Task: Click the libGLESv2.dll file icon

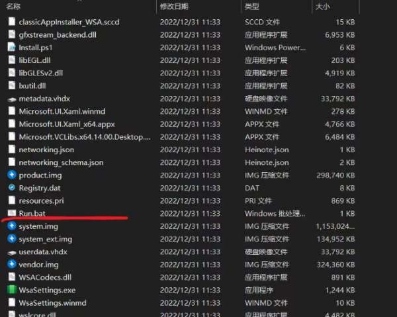Action: click(x=12, y=73)
